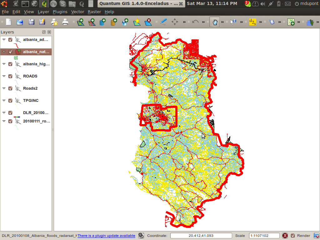Expand the toolbar overflow after the Pan tool
Image resolution: width=320 pixels, height=240 pixels.
coord(222,22)
